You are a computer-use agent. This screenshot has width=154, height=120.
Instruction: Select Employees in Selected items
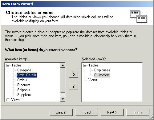102,70
